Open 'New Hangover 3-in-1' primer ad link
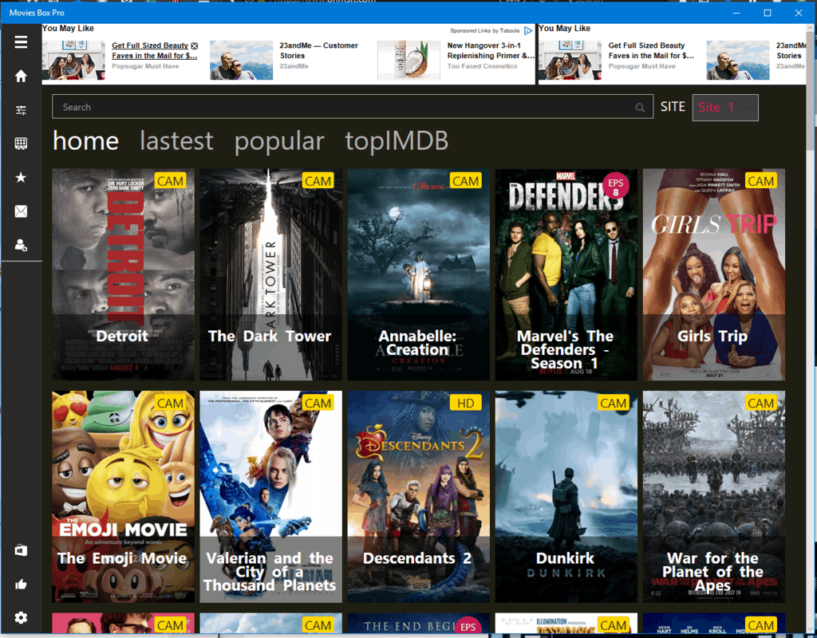 [x=491, y=50]
